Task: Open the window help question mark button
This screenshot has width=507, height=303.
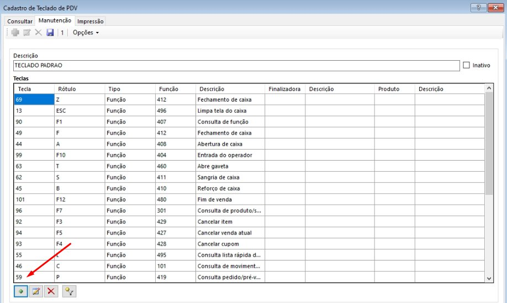Action: pos(474,7)
